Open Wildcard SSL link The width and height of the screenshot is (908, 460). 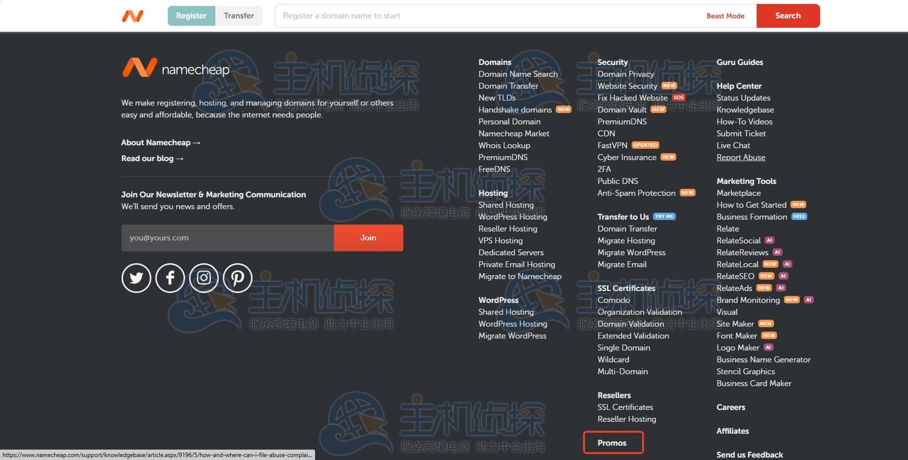coord(613,360)
